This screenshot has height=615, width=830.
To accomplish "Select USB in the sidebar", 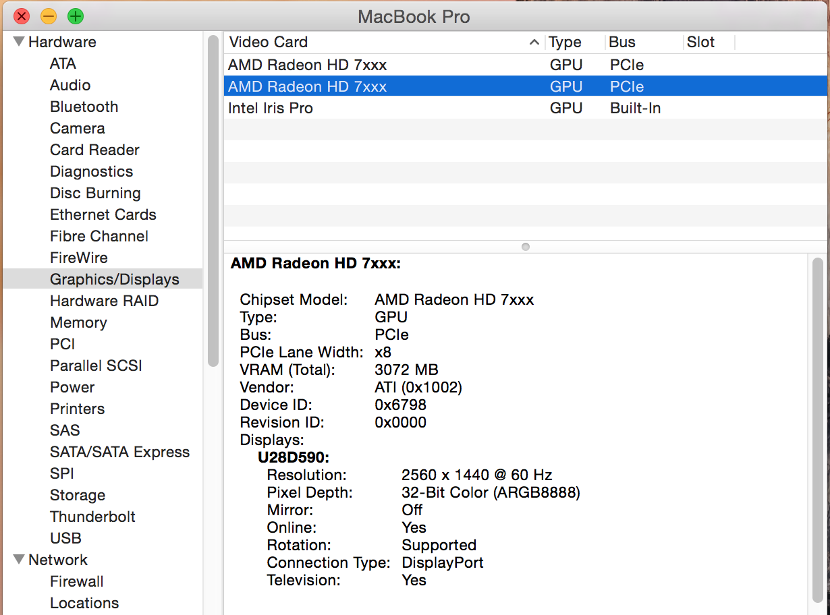I will pyautogui.click(x=65, y=539).
